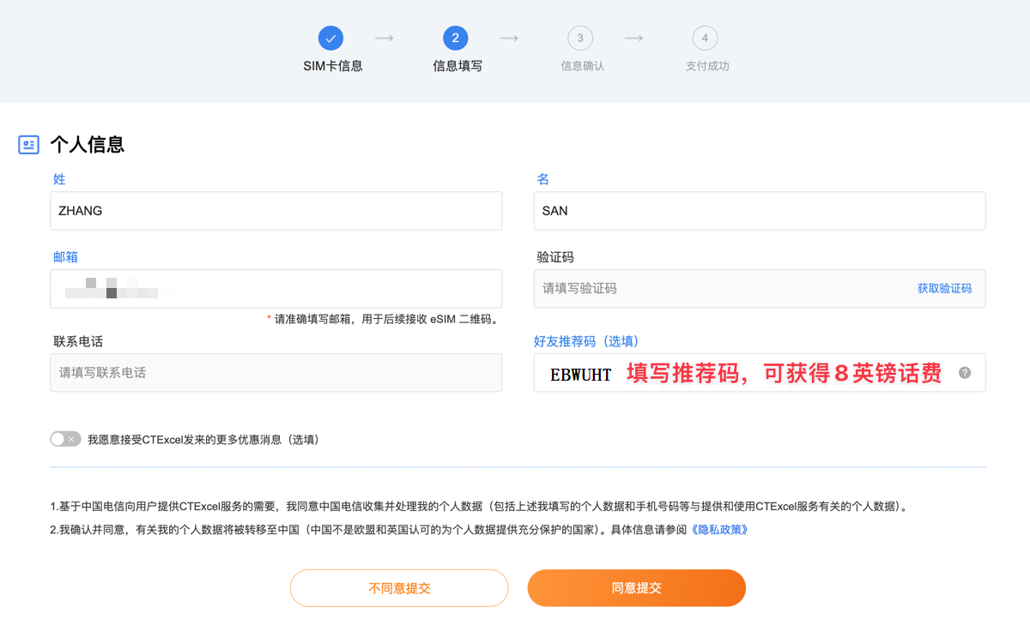Click the 个人信息 ID card icon
The width and height of the screenshot is (1030, 625).
pos(29,145)
